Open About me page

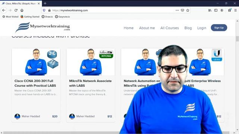[147, 28]
